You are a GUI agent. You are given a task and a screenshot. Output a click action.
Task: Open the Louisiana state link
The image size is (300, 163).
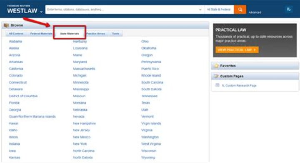[x=80, y=48]
